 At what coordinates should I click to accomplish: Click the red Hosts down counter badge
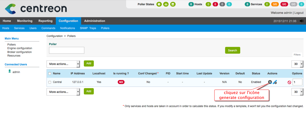click(x=215, y=4)
